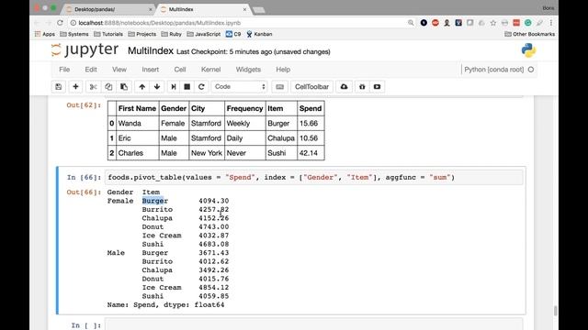588x330 pixels.
Task: Click the CellToolbar button
Action: tap(311, 87)
